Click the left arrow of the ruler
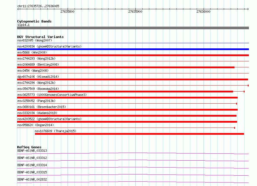Screen dimensions: 257x186 click(18, 9)
